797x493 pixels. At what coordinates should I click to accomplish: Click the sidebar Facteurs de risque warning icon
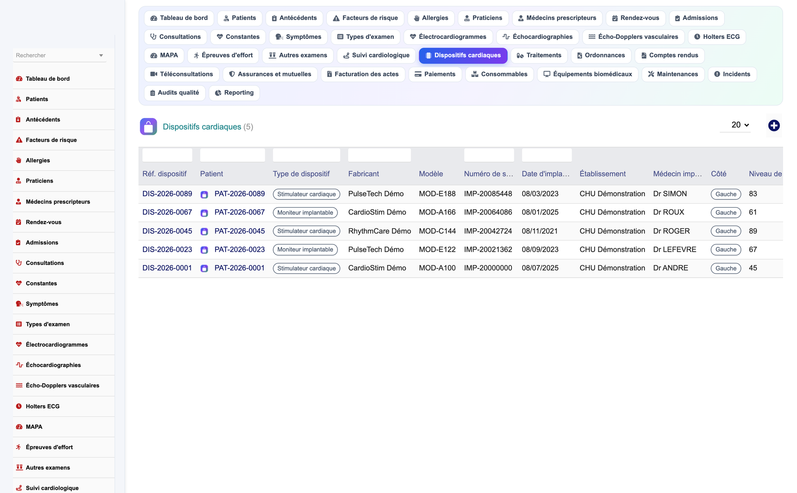[19, 140]
